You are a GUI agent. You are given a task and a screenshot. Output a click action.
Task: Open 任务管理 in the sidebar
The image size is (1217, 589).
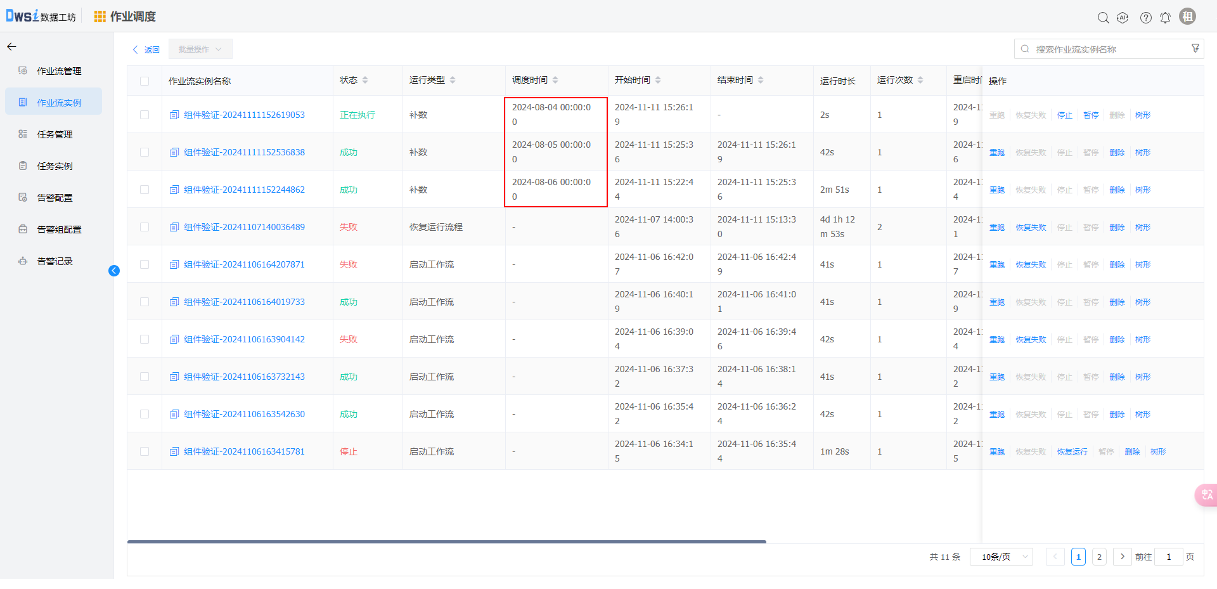pyautogui.click(x=55, y=134)
